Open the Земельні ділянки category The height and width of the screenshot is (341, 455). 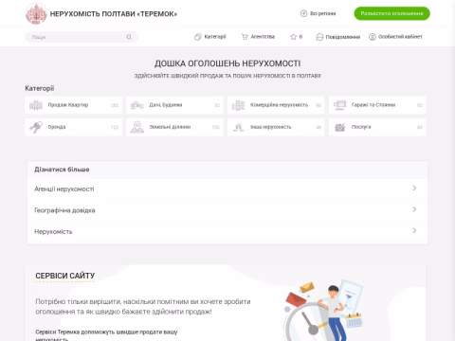[174, 127]
